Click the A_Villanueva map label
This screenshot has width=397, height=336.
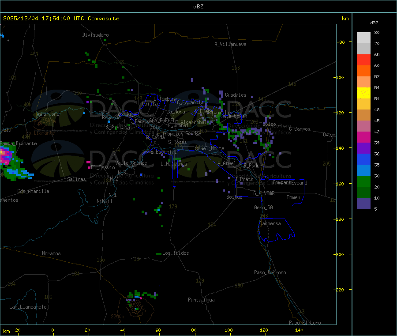[230, 44]
